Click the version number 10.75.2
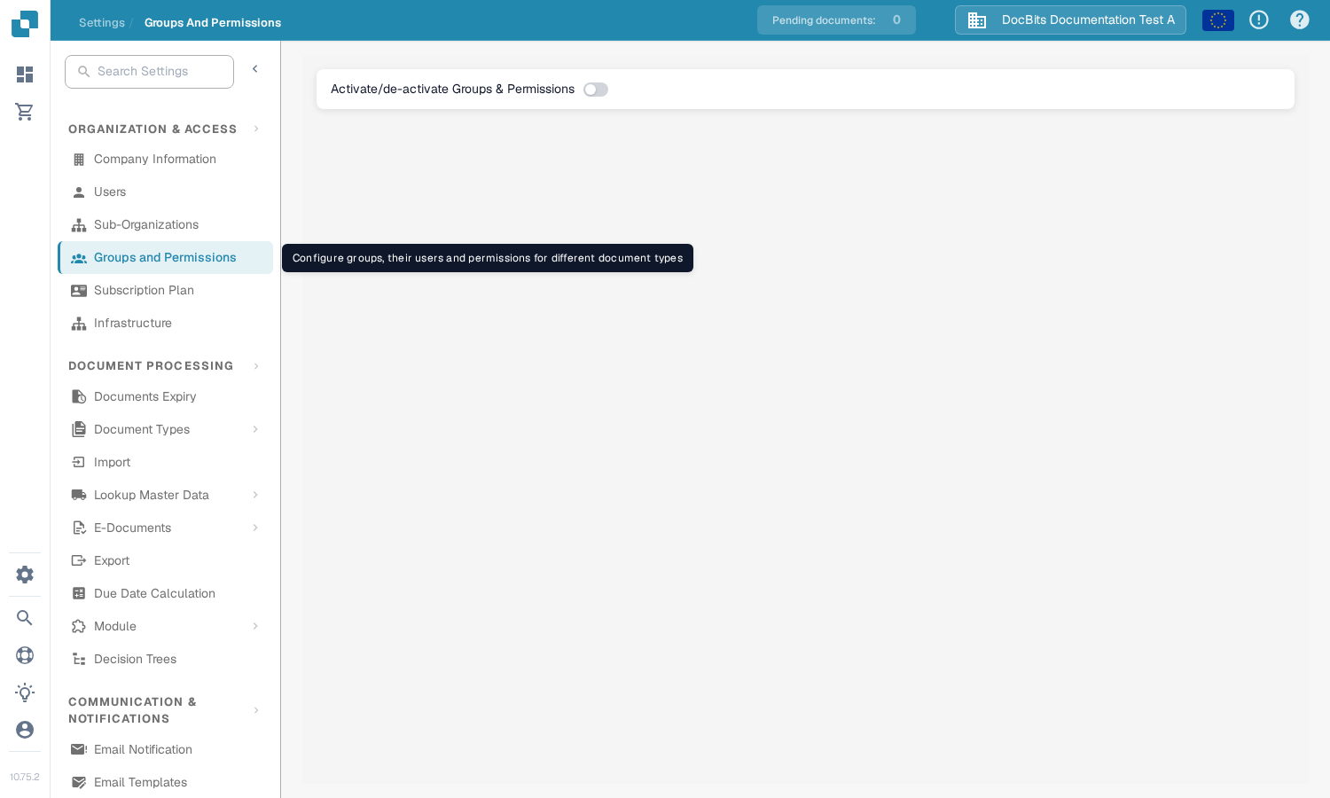The image size is (1330, 798). pos(25,778)
